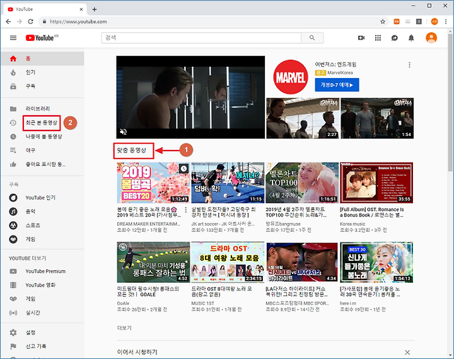Open YouTube 인기 subscription channel

coord(42,198)
